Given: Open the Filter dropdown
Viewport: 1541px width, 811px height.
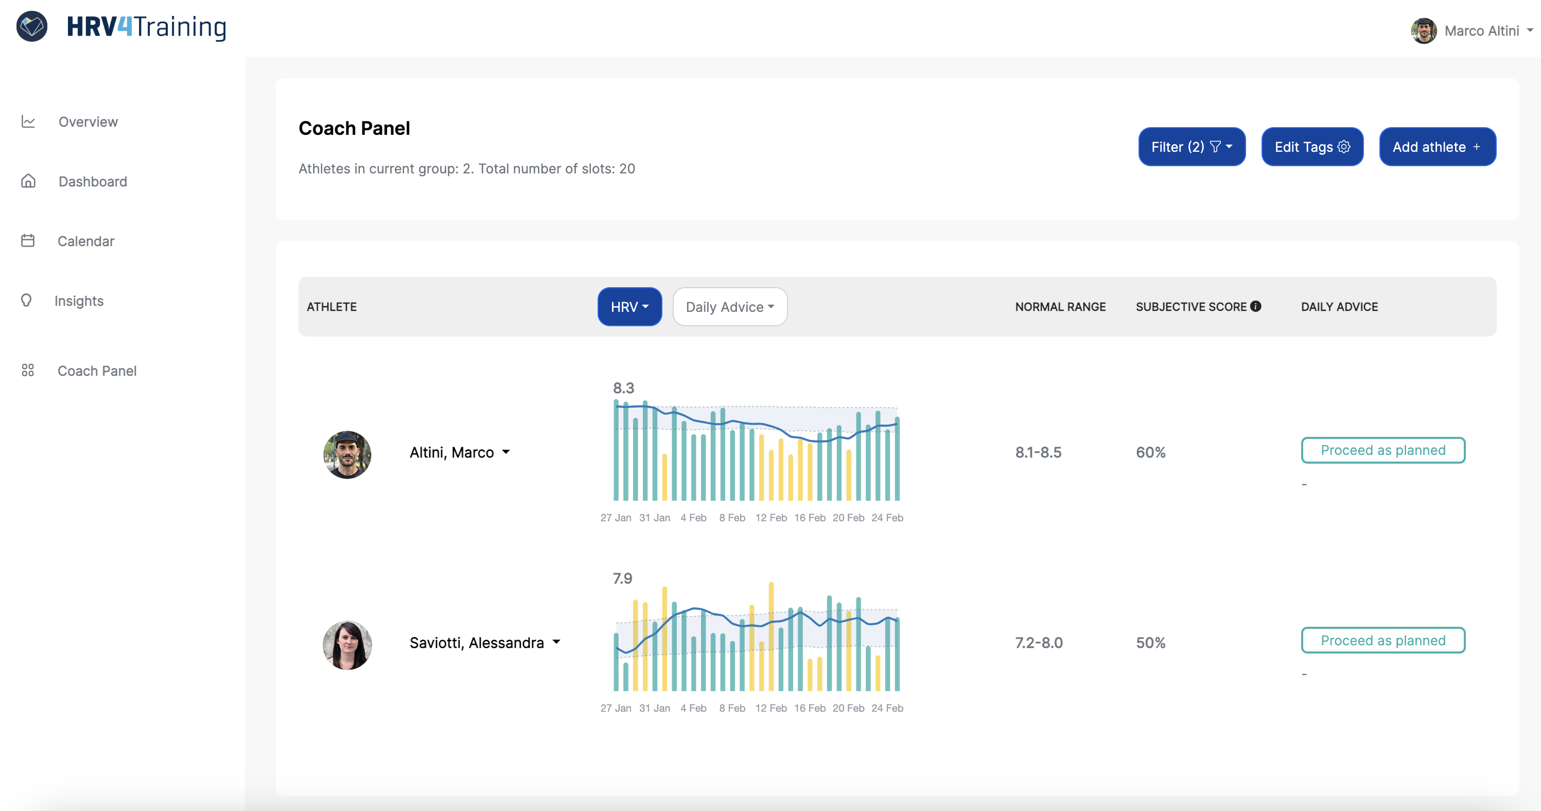Looking at the screenshot, I should [1191, 147].
